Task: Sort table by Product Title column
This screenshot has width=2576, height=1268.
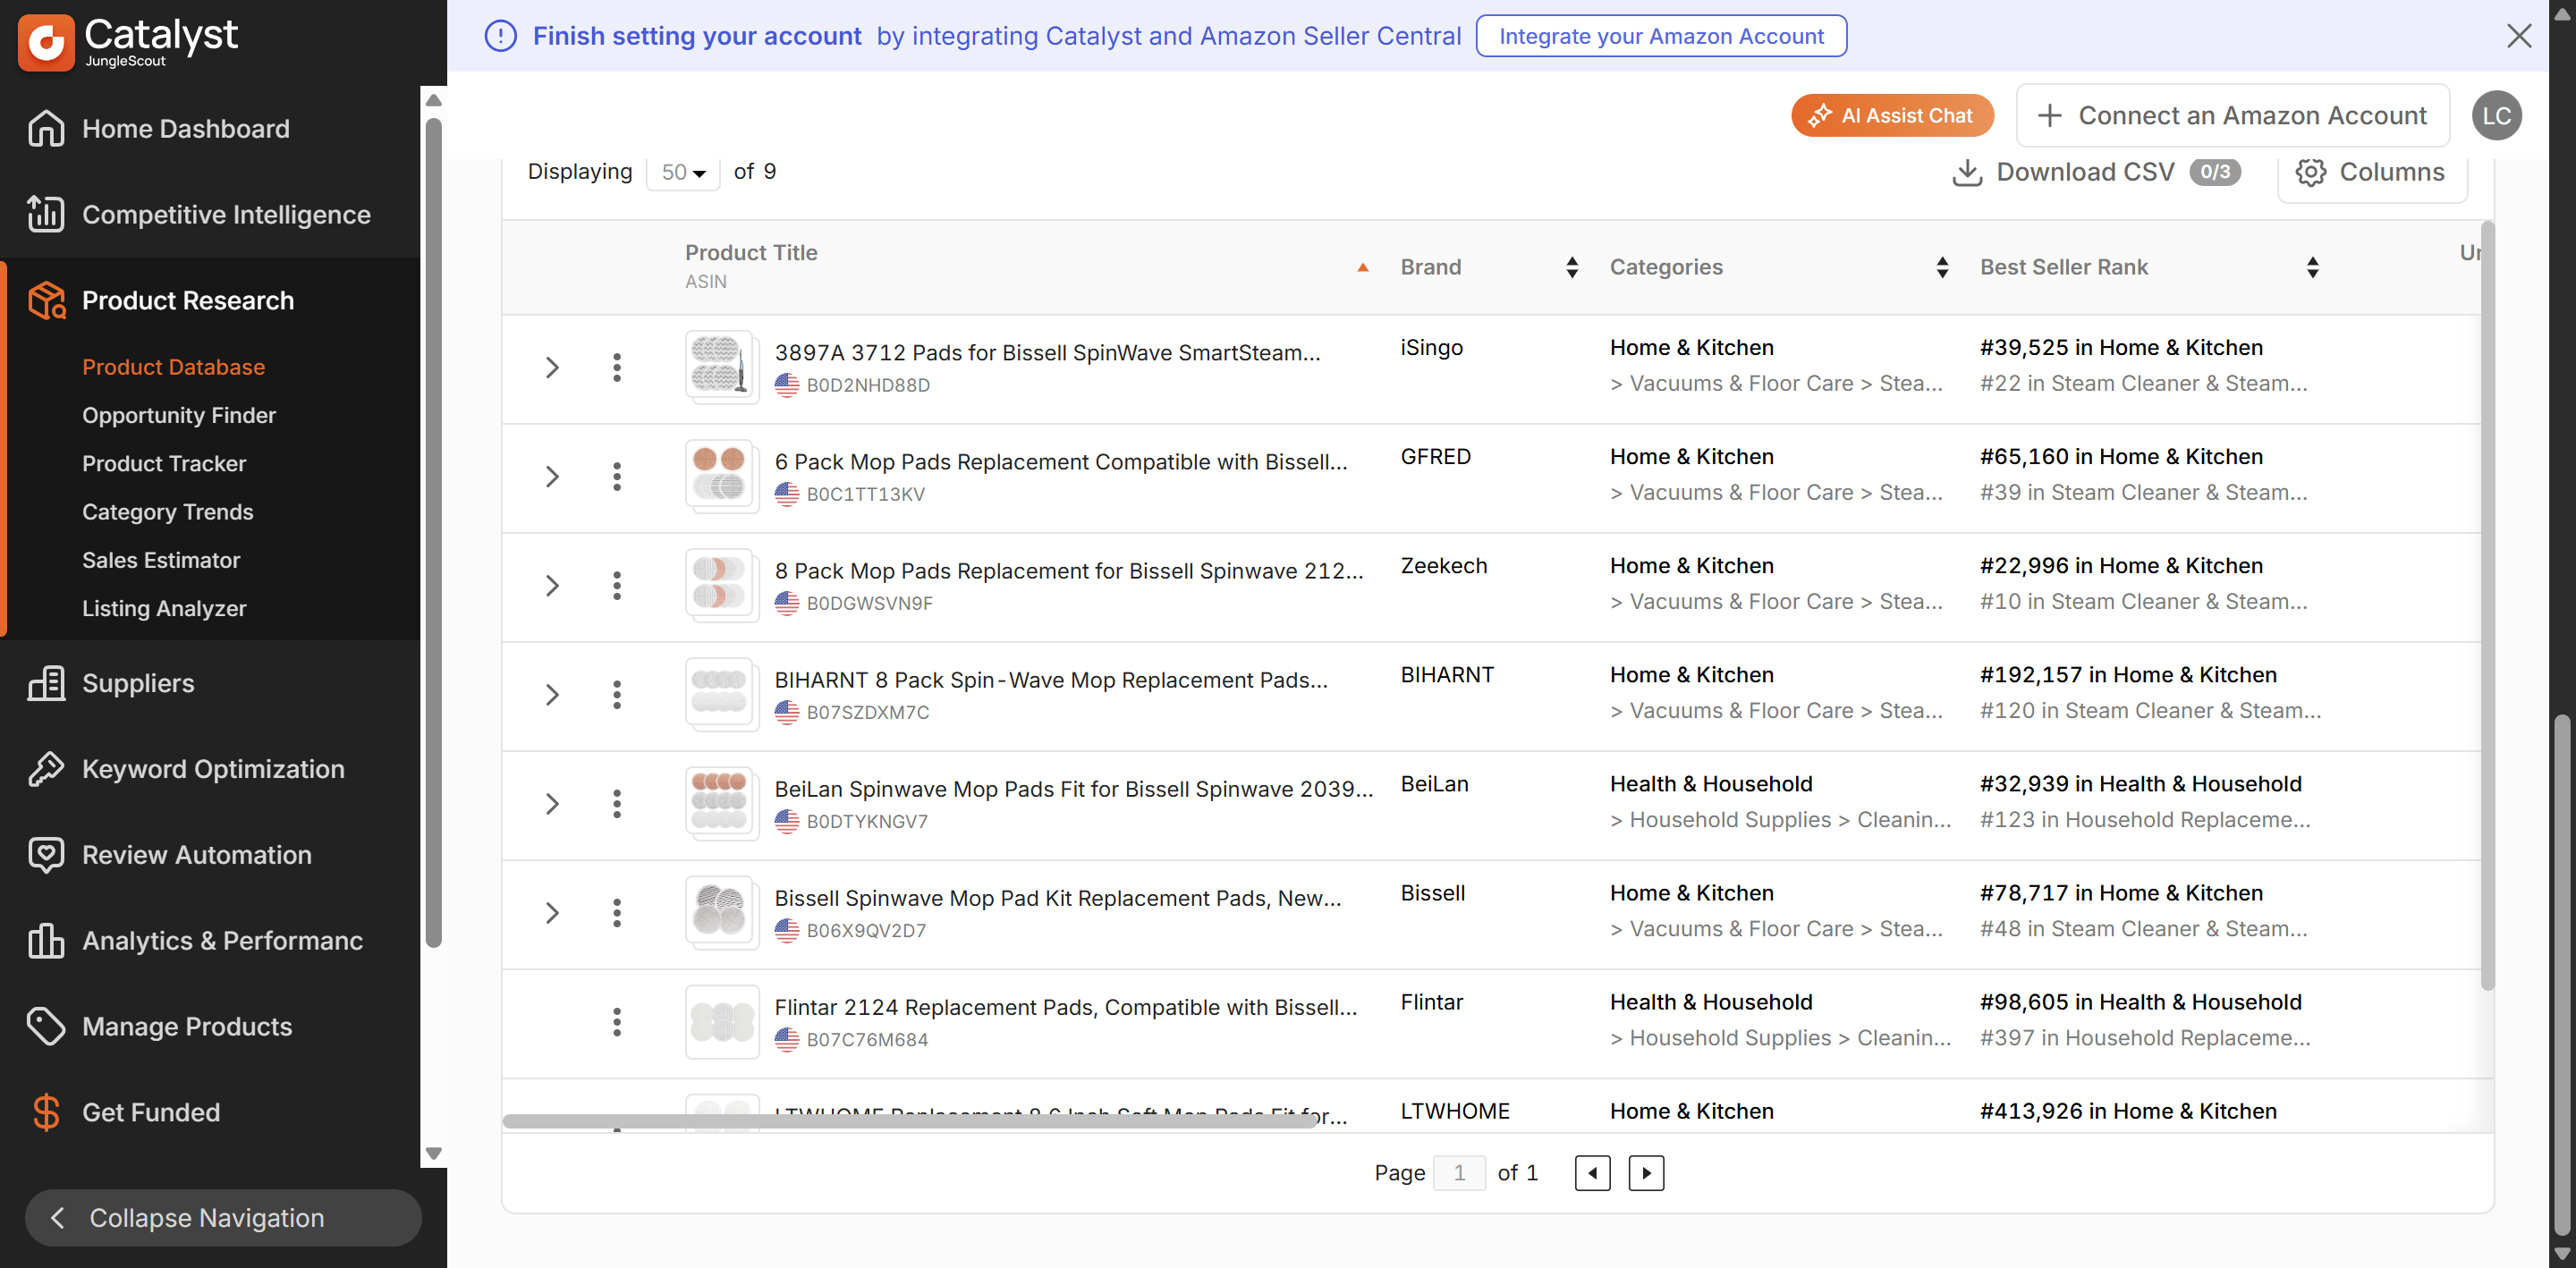Action: click(x=1362, y=267)
